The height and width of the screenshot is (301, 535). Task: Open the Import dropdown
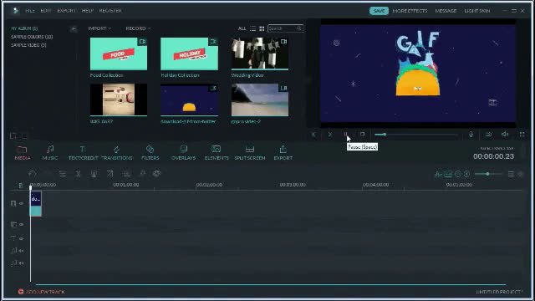(99, 28)
